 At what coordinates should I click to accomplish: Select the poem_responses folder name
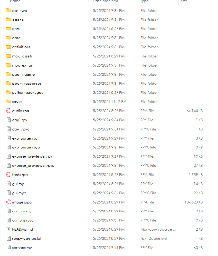(27, 84)
